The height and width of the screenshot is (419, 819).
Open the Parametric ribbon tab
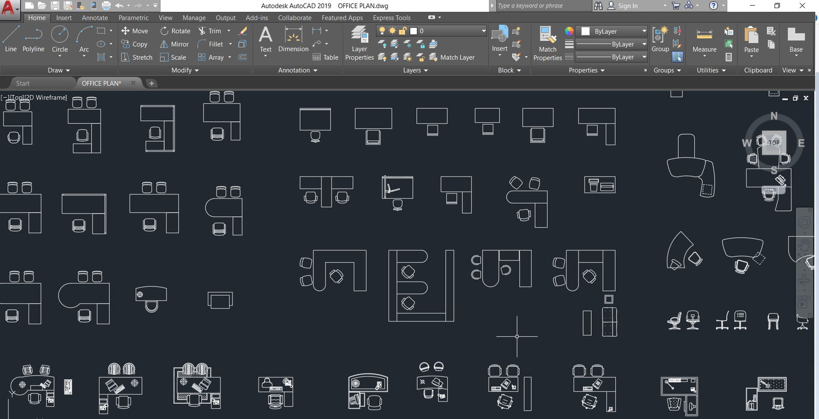(x=134, y=17)
